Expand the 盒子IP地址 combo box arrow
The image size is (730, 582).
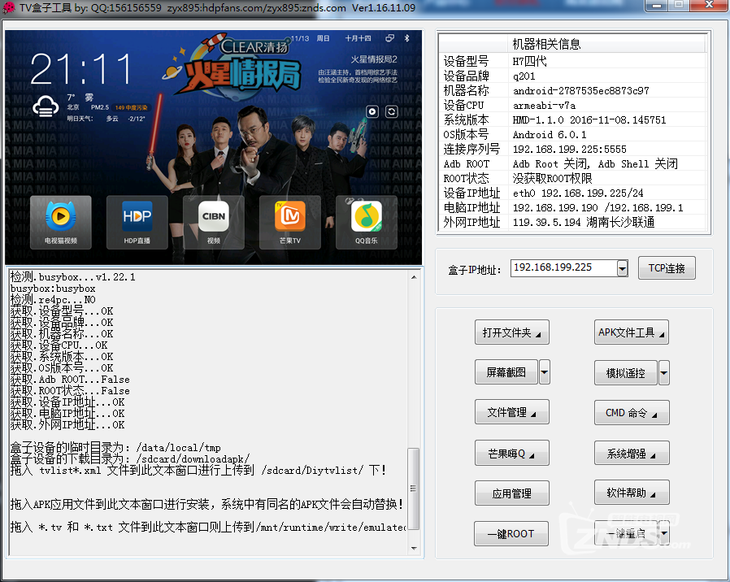[623, 268]
